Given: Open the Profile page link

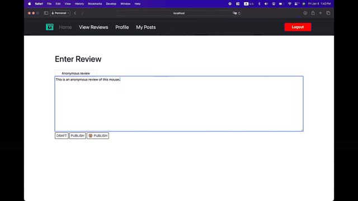Looking at the screenshot, I should pos(122,27).
